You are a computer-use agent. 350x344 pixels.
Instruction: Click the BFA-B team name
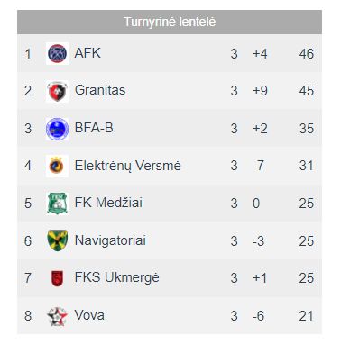94,128
